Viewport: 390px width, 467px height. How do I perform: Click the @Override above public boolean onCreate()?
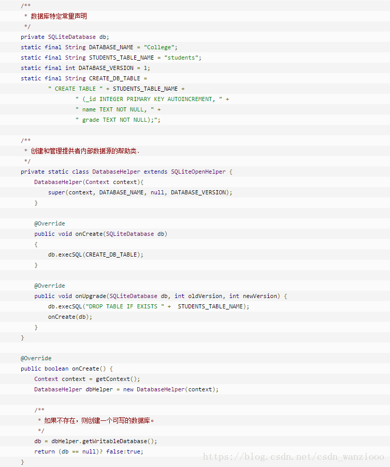click(x=36, y=358)
